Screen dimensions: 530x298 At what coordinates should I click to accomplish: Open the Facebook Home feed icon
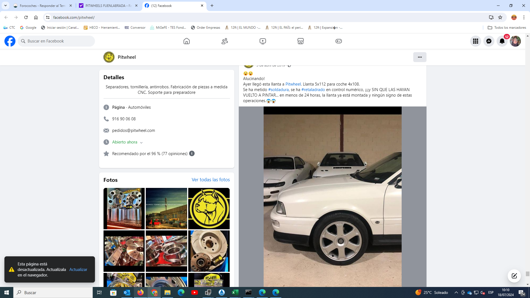[187, 41]
